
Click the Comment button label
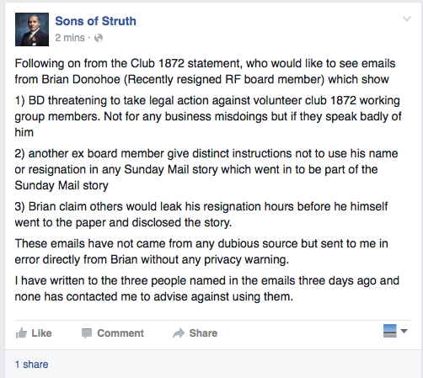pyautogui.click(x=120, y=333)
